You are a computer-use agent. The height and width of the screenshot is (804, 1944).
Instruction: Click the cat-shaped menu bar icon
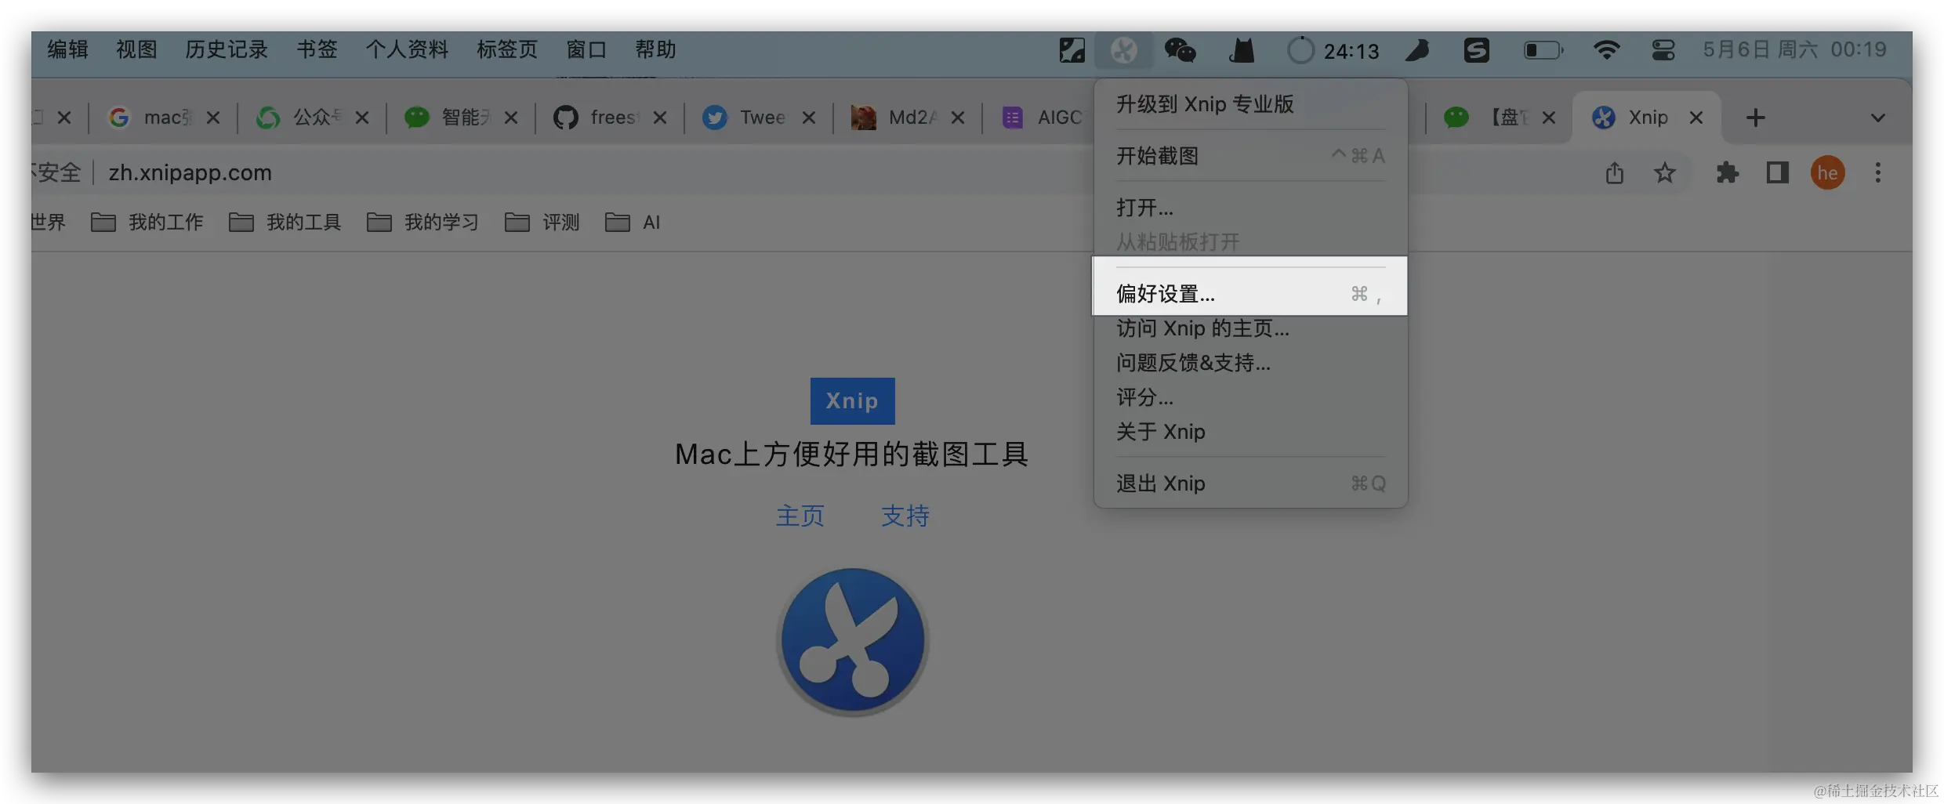coord(1242,51)
